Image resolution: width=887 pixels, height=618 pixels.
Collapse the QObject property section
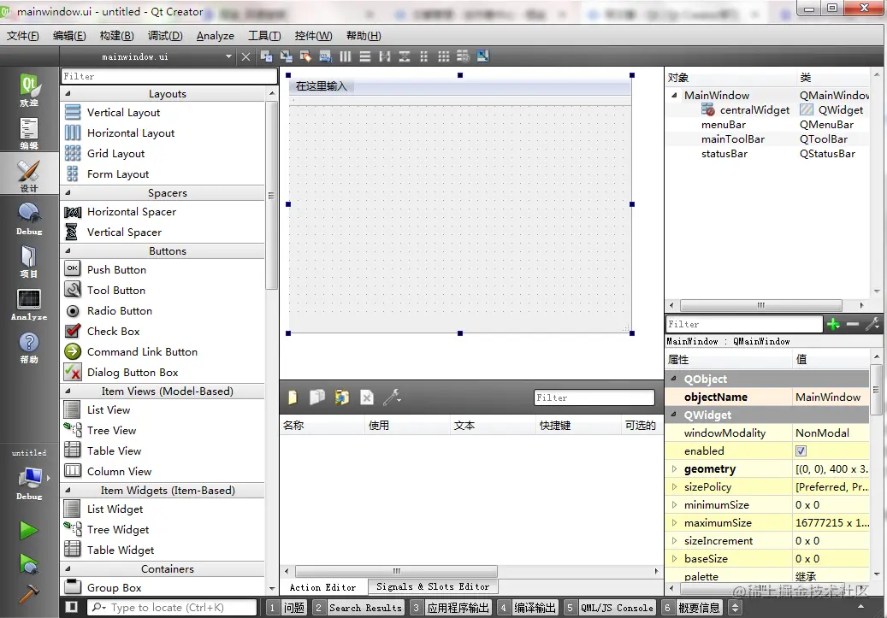click(x=674, y=379)
